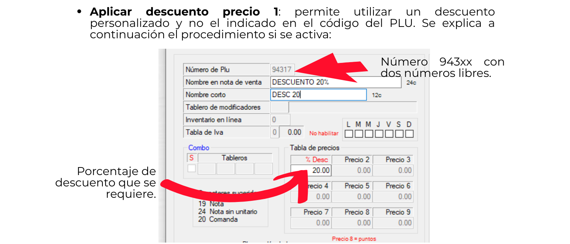Focus the Nombre corto text box

point(318,95)
